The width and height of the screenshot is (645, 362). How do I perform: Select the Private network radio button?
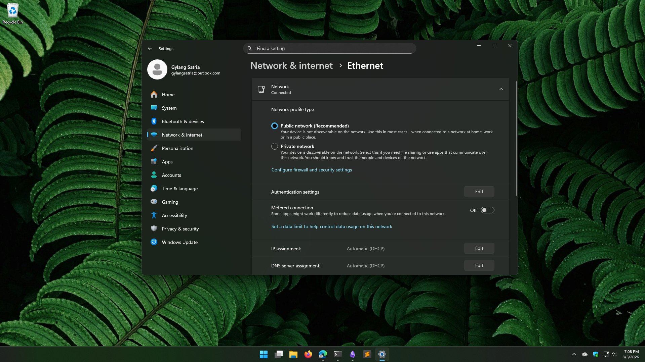tap(274, 146)
